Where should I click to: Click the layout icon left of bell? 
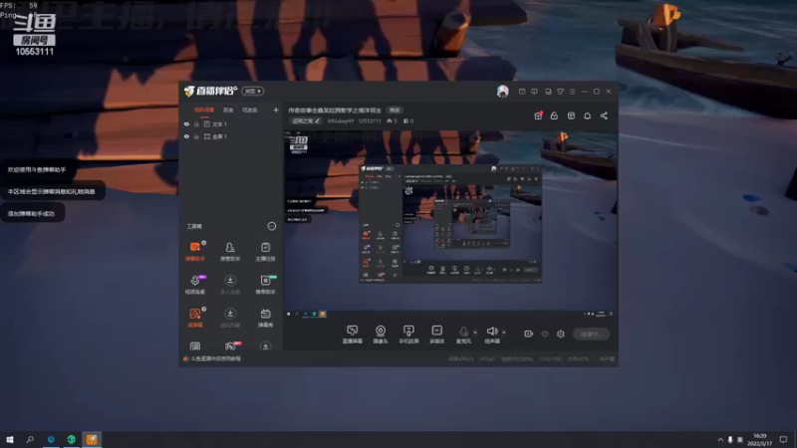tap(571, 115)
